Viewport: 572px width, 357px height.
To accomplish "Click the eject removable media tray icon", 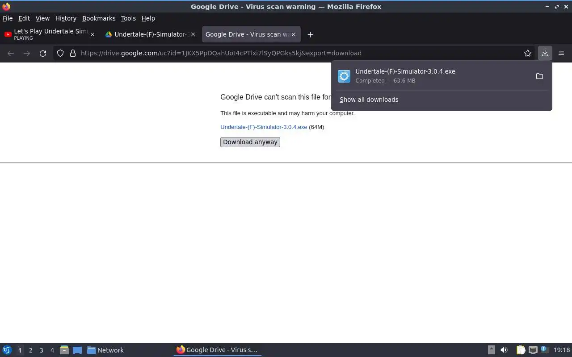I will [491, 350].
